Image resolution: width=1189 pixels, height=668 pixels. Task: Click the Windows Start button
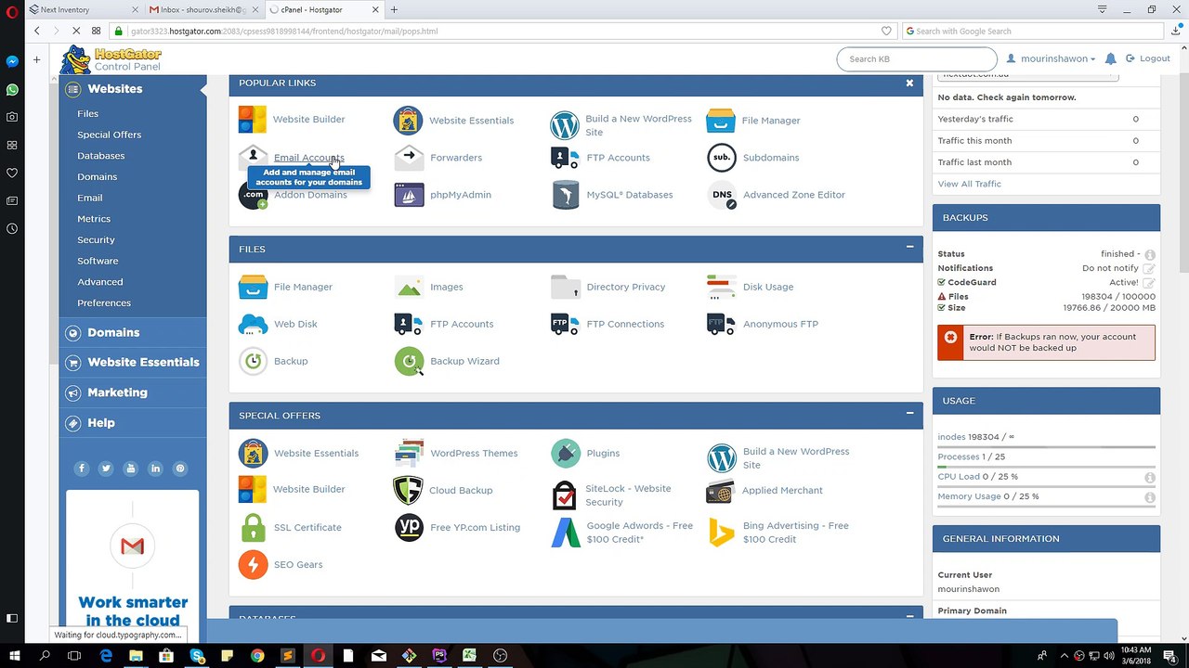[14, 656]
